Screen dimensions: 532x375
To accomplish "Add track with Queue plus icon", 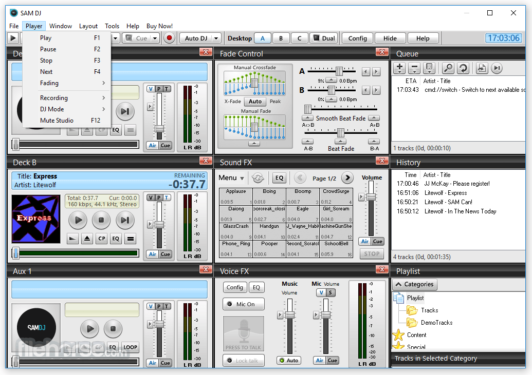I will 399,68.
